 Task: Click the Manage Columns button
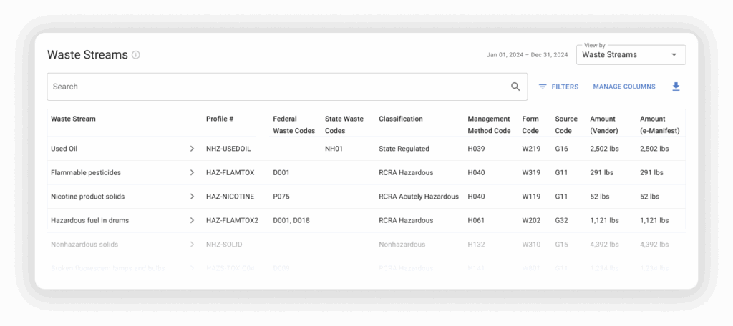(623, 87)
